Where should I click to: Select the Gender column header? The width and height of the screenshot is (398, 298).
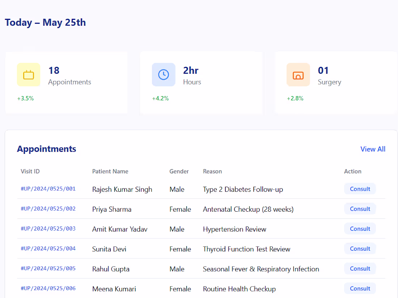(x=179, y=171)
